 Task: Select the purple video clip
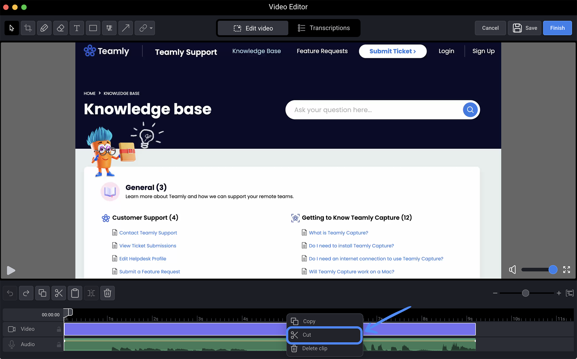(270, 329)
